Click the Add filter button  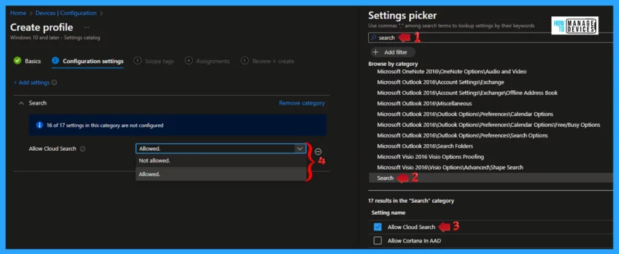pyautogui.click(x=393, y=52)
